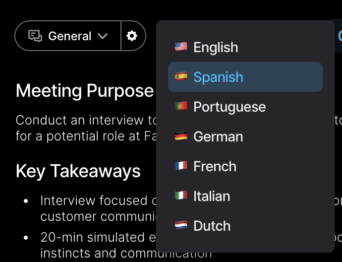Click the Portugal flag icon
Image resolution: width=342 pixels, height=262 pixels.
(x=181, y=106)
